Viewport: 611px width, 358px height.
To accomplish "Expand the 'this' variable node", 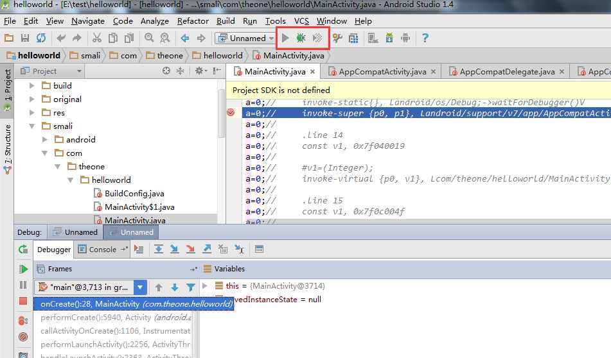I will pyautogui.click(x=204, y=286).
